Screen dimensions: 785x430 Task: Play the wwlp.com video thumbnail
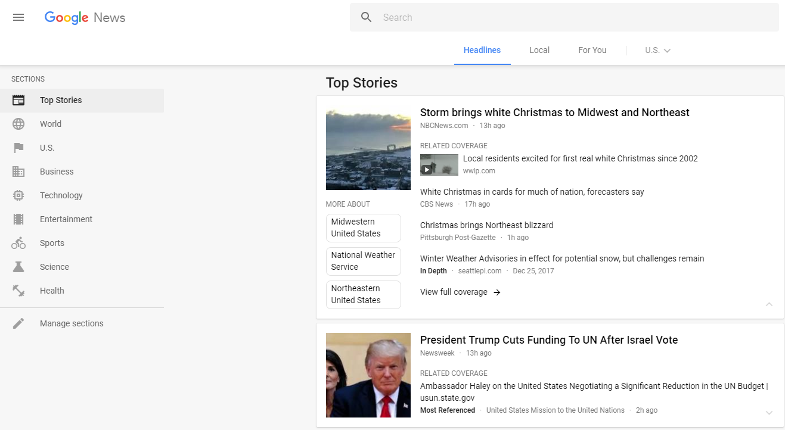point(439,165)
